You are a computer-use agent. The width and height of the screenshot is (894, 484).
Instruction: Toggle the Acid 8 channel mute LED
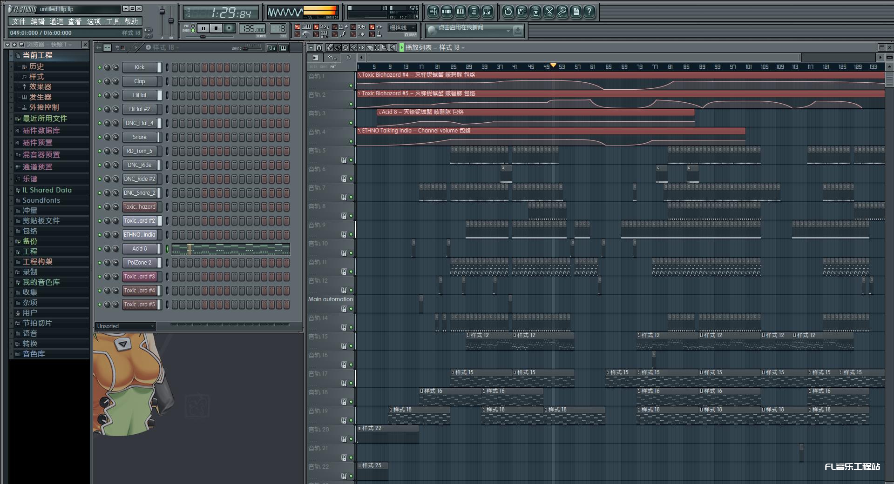click(99, 249)
